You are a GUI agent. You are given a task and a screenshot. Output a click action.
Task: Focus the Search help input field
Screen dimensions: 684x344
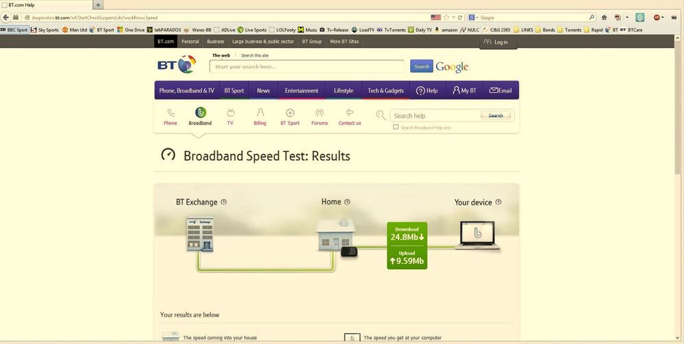(x=435, y=116)
